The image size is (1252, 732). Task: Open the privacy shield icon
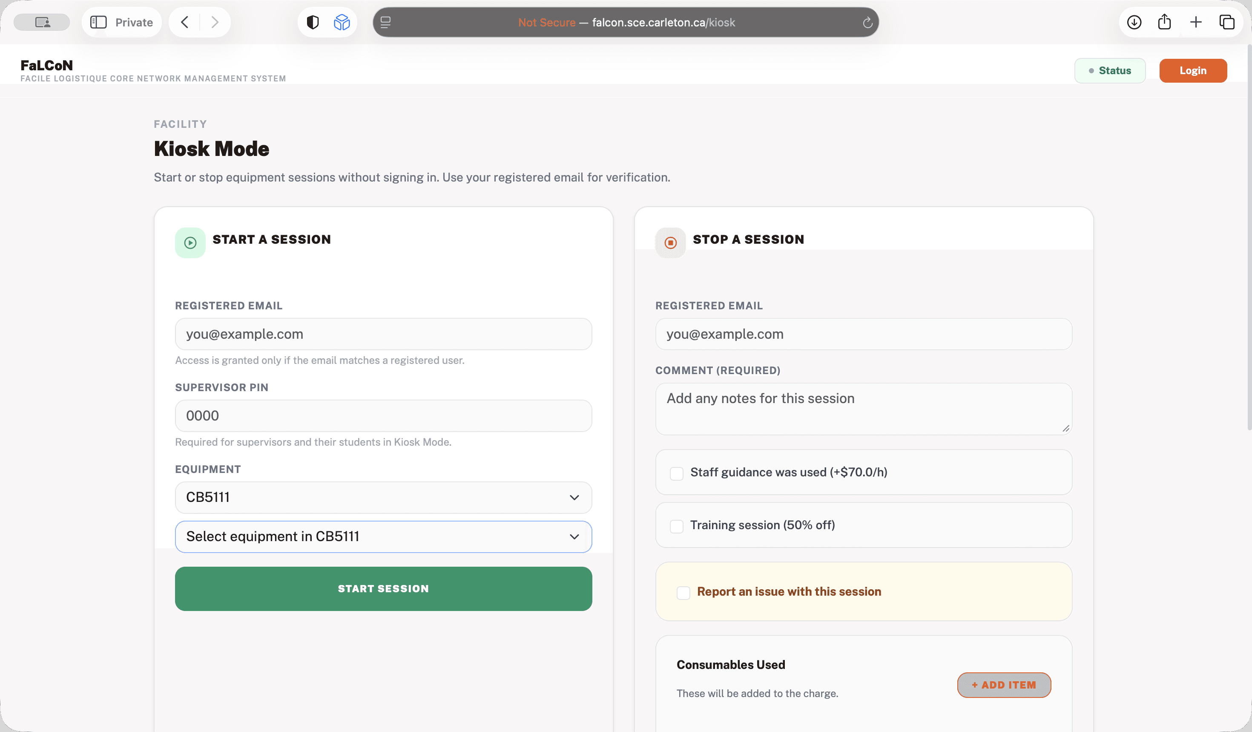[313, 22]
